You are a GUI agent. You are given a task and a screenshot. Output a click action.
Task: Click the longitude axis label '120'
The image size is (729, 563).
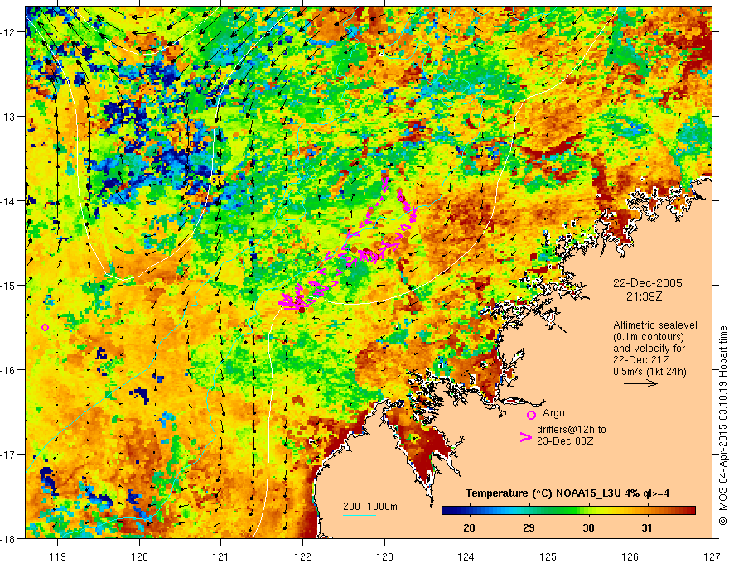(x=139, y=556)
